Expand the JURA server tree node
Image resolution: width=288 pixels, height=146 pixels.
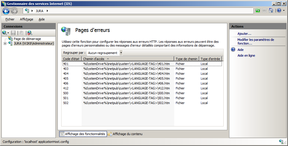(5, 44)
